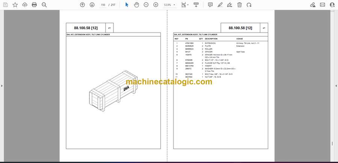
Task: Zoom out with the minus circle icon
Action: (x=146, y=5)
